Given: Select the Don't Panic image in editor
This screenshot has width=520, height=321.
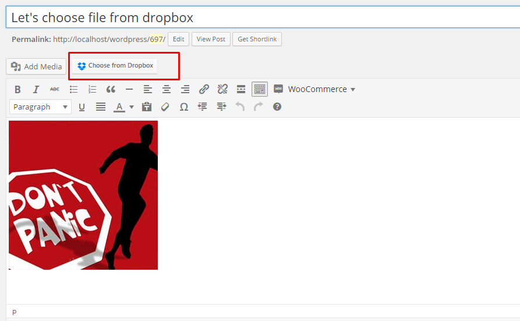Looking at the screenshot, I should tap(83, 195).
